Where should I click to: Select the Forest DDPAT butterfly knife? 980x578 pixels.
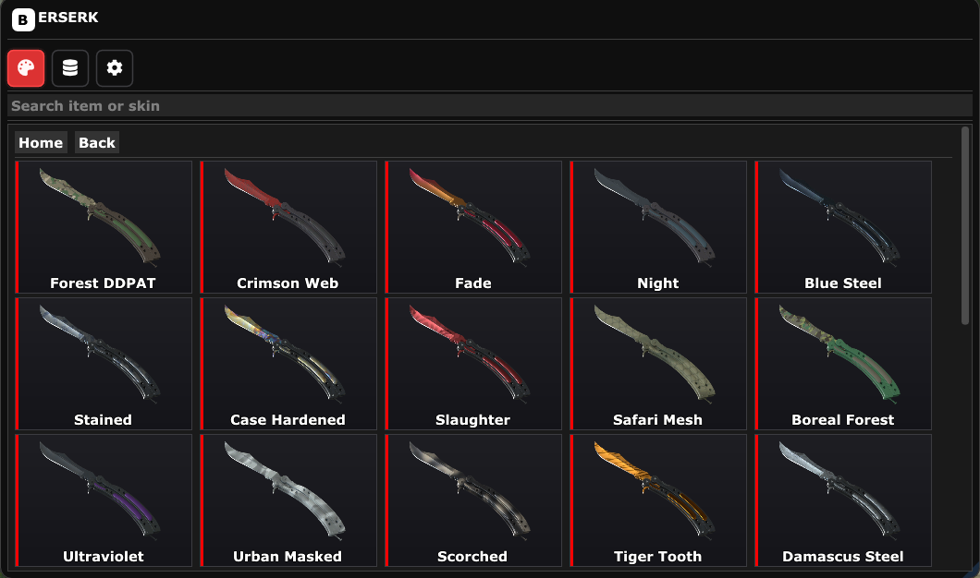(104, 227)
